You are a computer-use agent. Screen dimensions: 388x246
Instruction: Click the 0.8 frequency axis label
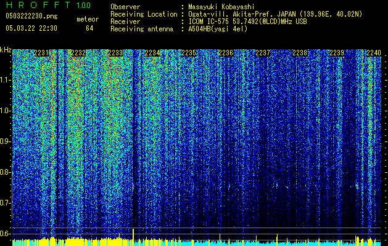click(x=6, y=172)
